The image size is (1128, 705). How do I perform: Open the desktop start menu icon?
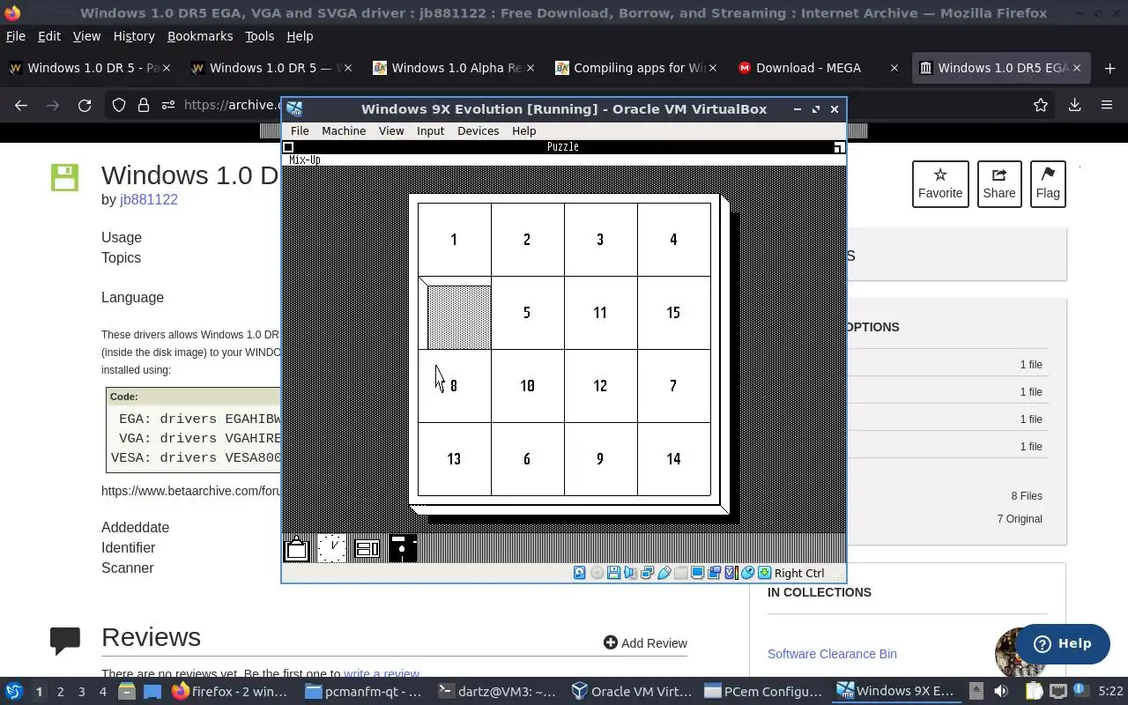(13, 692)
